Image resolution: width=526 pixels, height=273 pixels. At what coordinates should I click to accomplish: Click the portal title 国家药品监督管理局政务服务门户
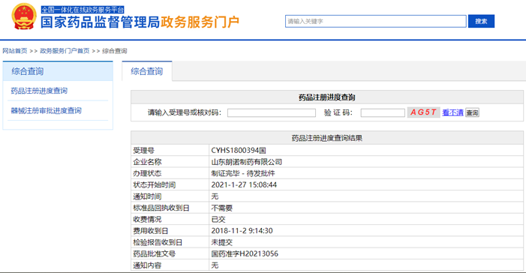140,22
